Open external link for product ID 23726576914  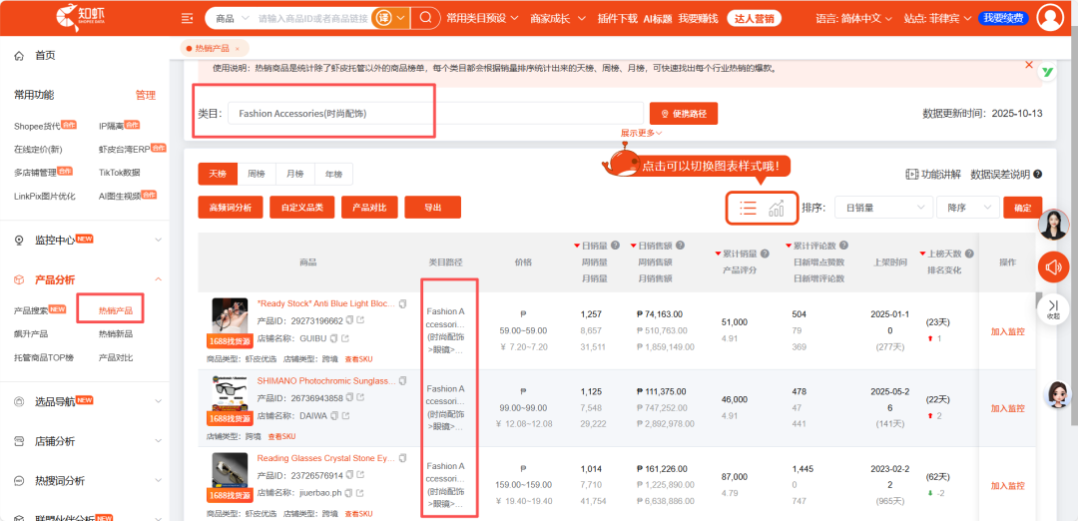(360, 475)
